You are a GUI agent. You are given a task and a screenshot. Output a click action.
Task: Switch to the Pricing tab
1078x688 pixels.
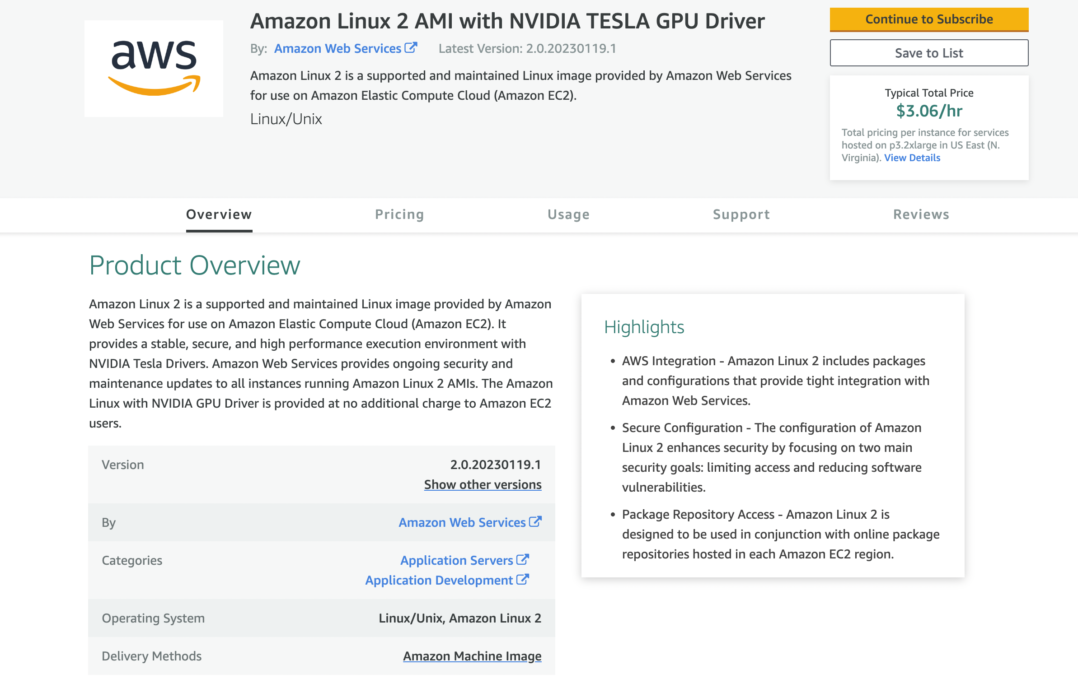pos(399,214)
